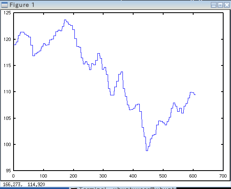Select the y-axis label 95

pos(8,171)
